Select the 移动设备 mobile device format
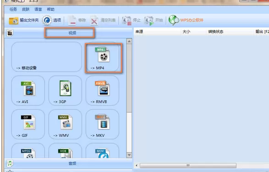The width and height of the screenshot is (269, 172). click(x=47, y=57)
